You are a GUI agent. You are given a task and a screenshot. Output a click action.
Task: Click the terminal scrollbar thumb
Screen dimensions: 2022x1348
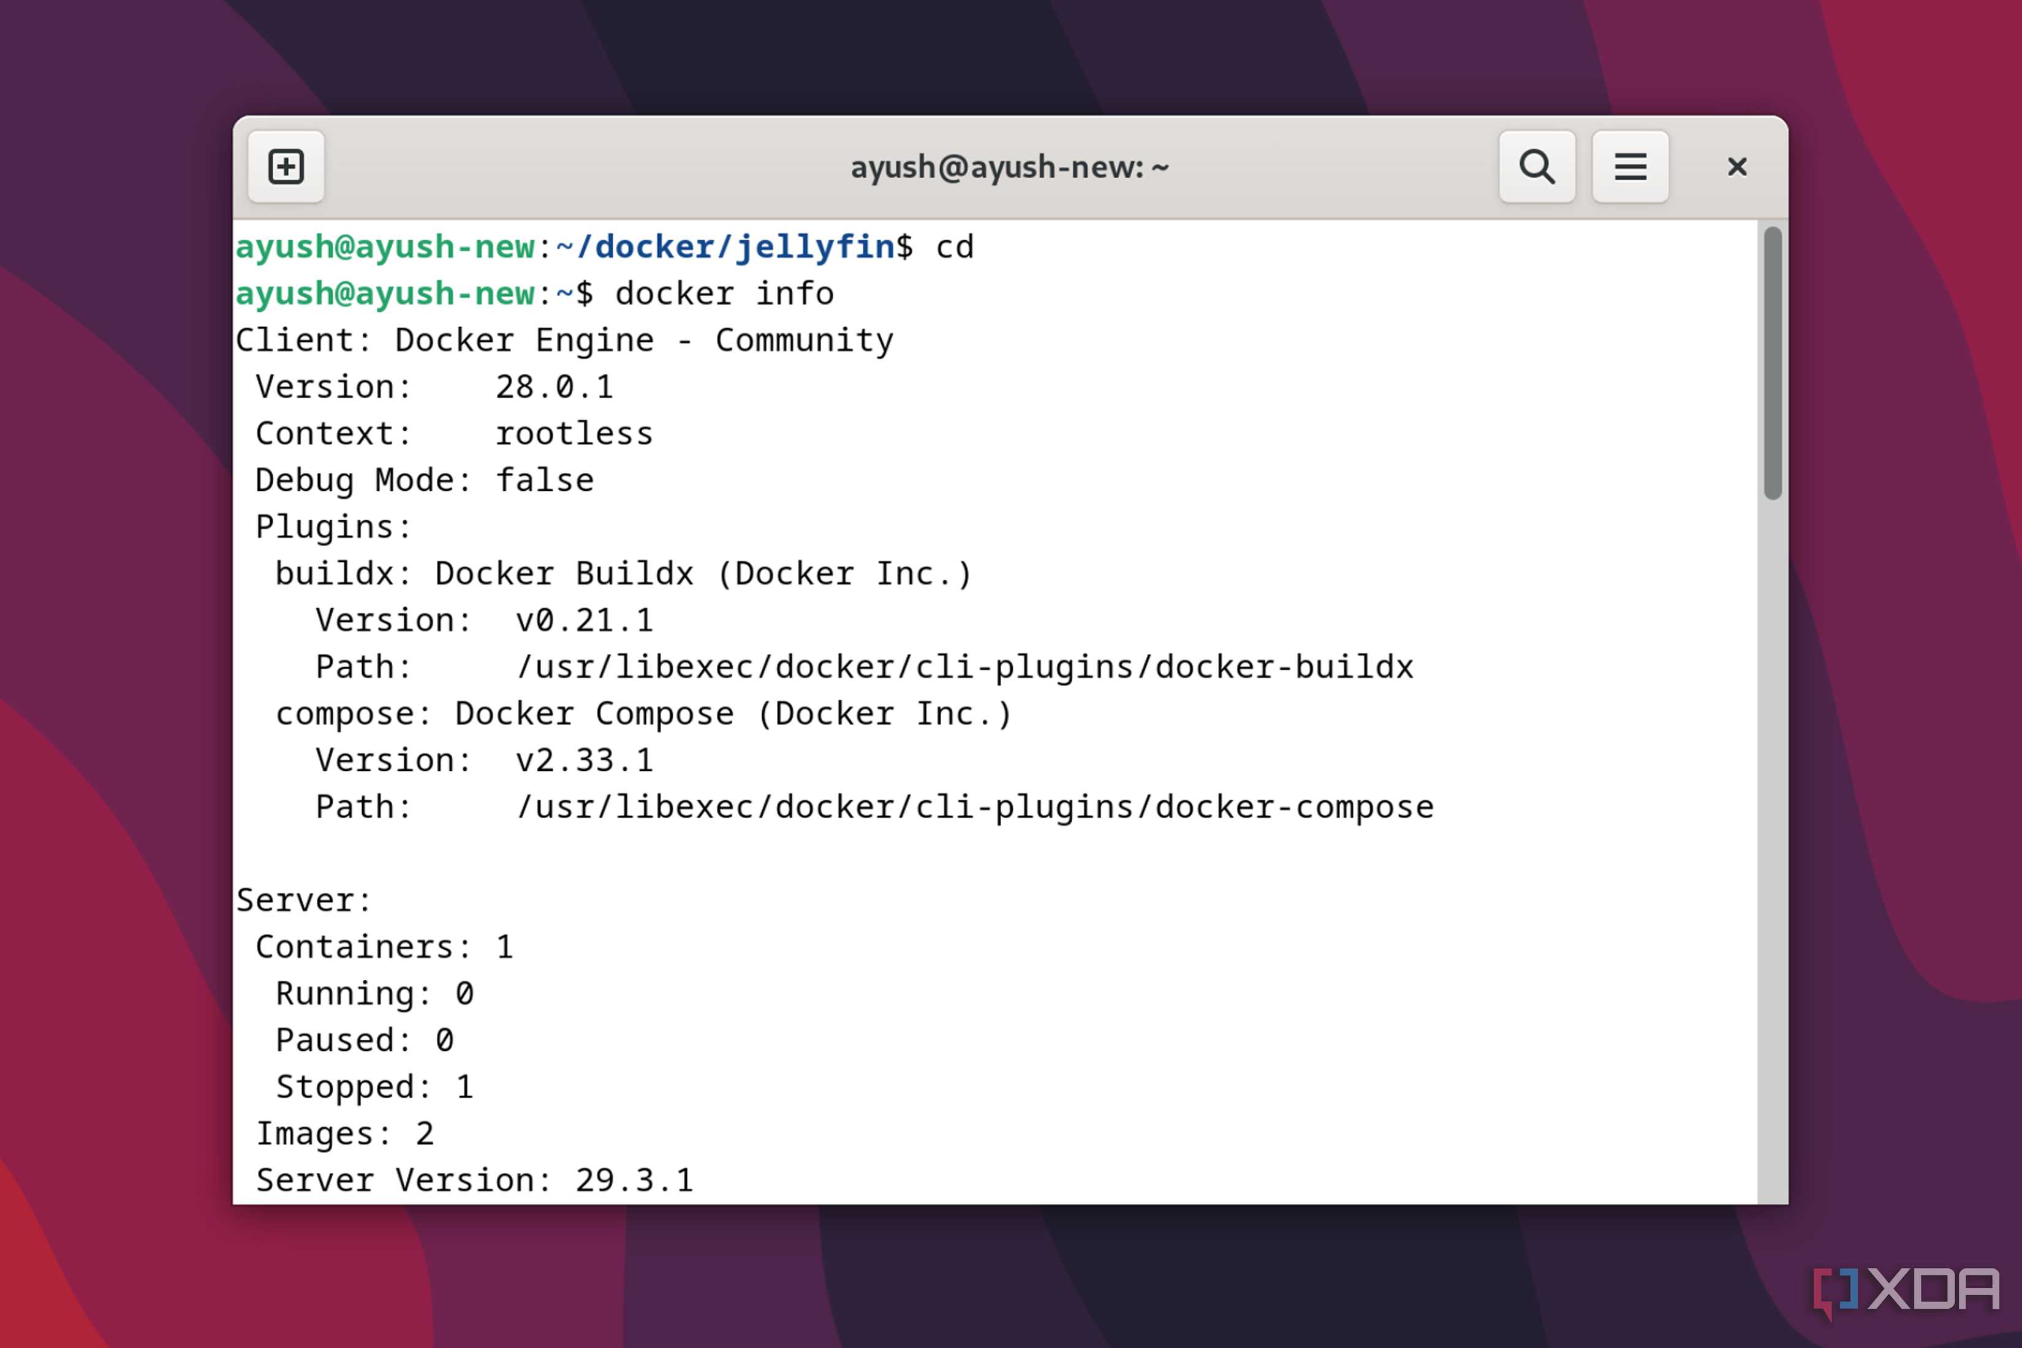[1773, 363]
